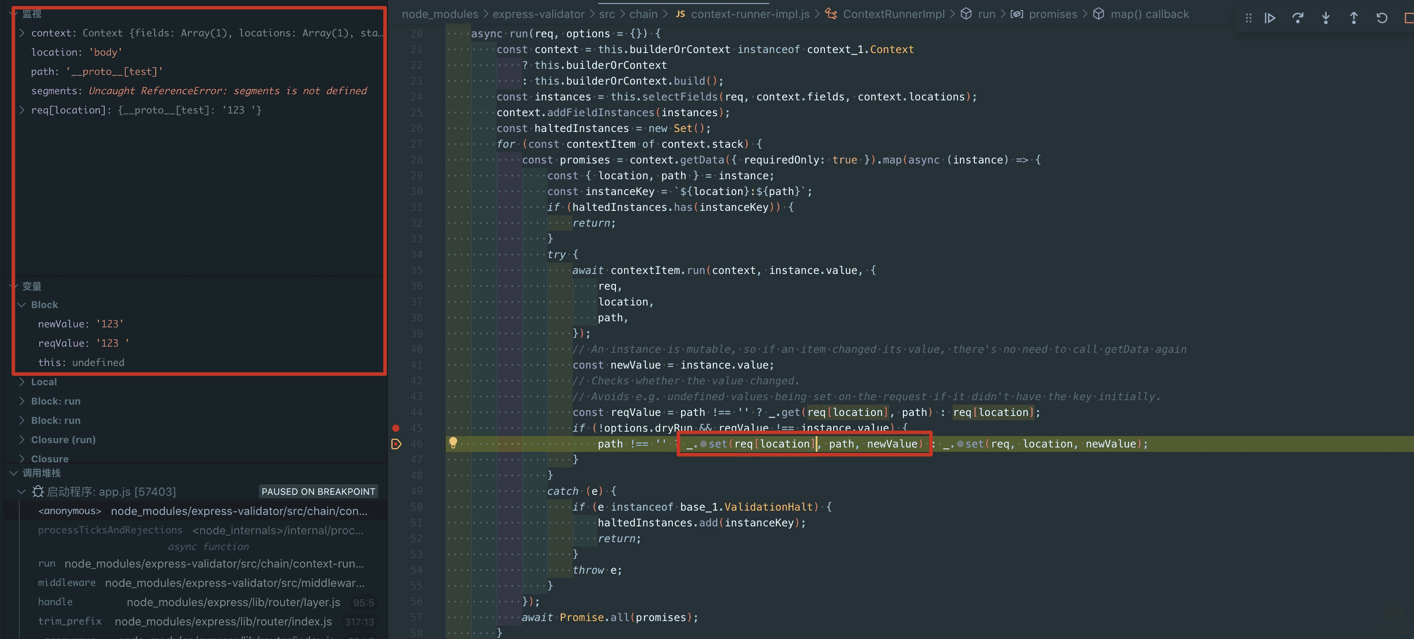This screenshot has height=639, width=1414.
Task: Click the Continue debug button
Action: [x=1270, y=18]
